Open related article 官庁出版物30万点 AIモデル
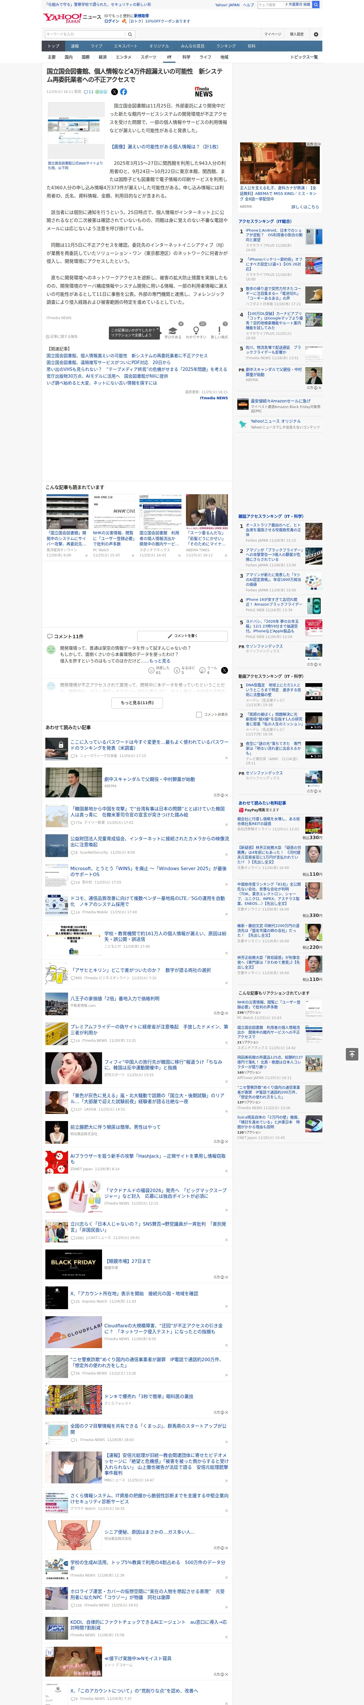This screenshot has height=1705, width=364. click(x=107, y=376)
